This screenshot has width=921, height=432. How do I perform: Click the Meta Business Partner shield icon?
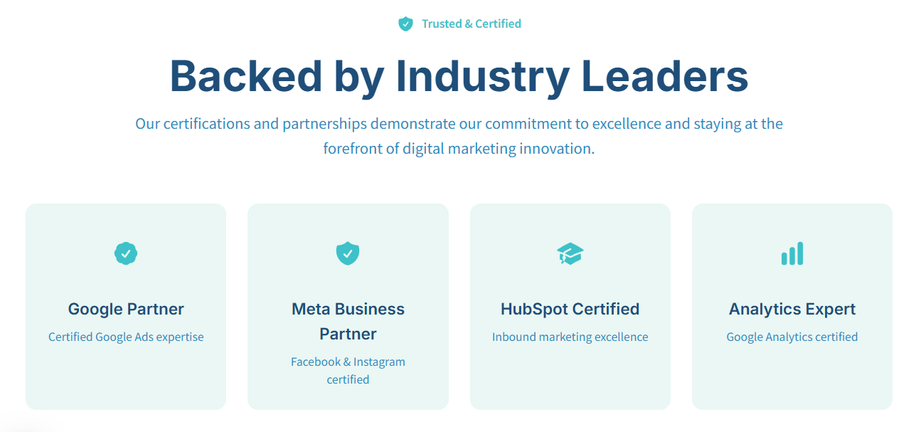348,253
